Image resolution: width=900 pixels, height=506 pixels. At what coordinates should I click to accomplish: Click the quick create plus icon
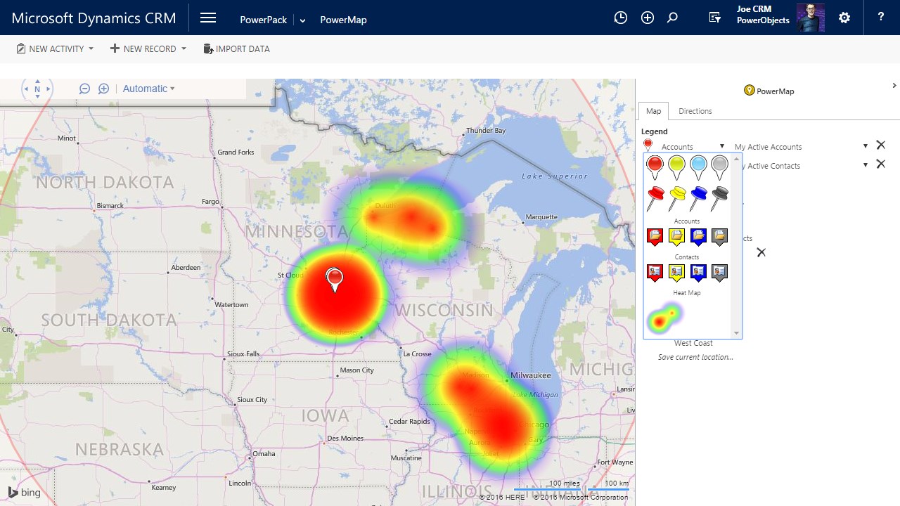(x=648, y=18)
